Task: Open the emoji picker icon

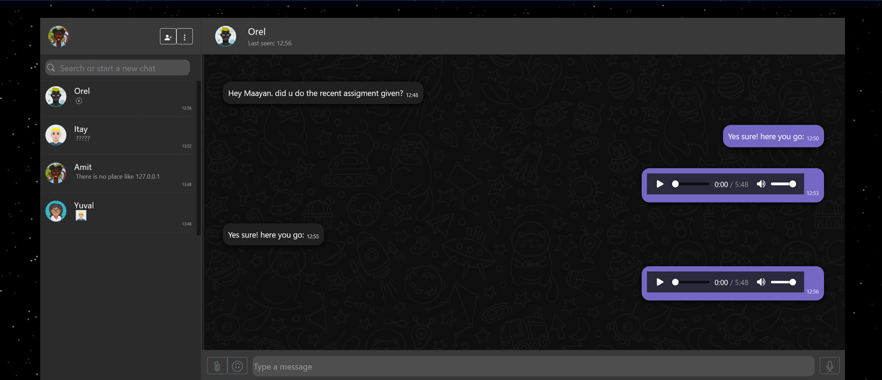Action: point(237,366)
